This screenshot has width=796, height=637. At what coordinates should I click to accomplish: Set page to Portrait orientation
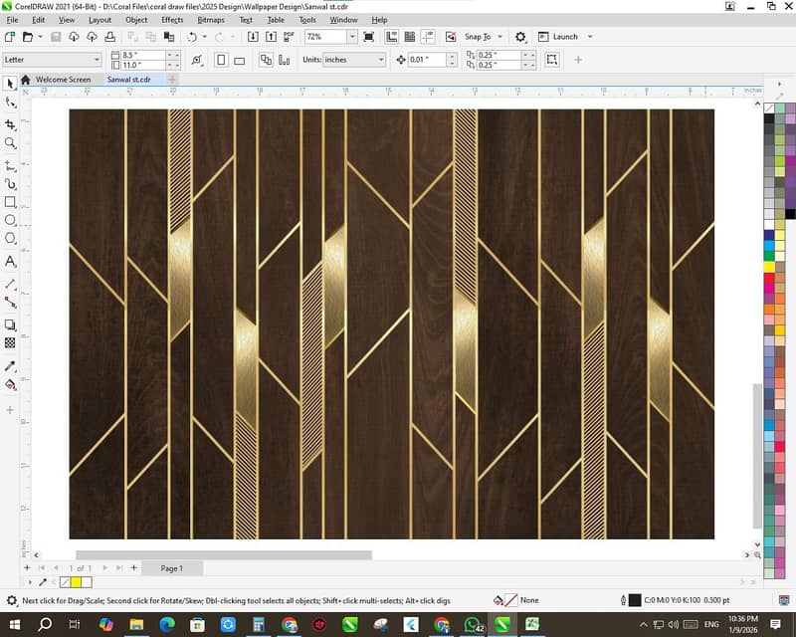[221, 60]
